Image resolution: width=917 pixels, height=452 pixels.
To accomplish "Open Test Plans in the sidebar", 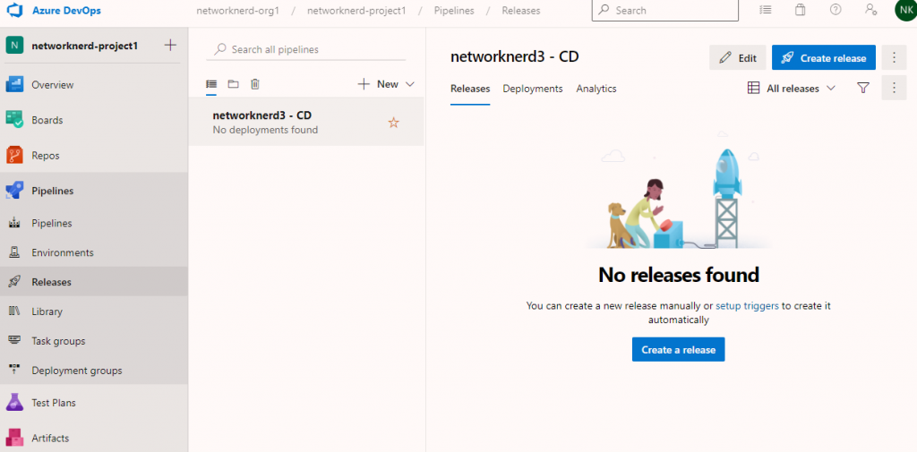I will 93,403.
